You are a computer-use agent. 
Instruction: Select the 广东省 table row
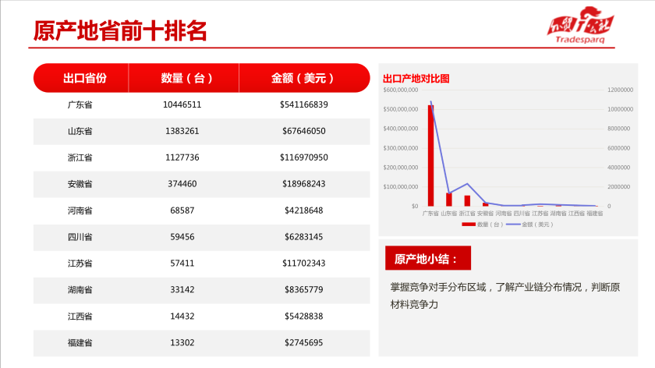201,104
